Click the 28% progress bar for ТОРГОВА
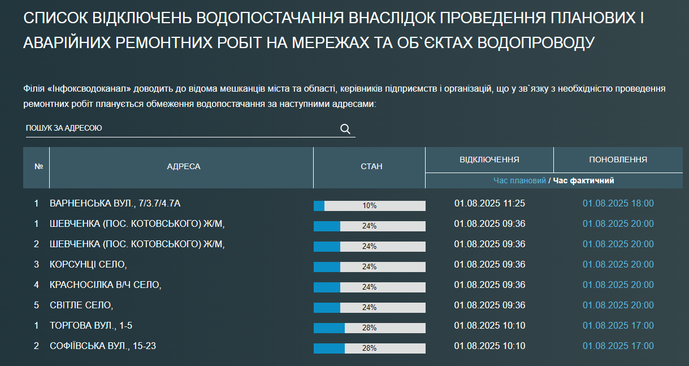 tap(369, 328)
